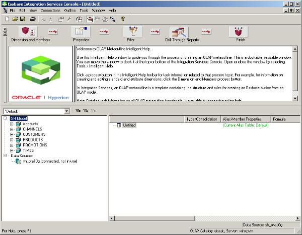Click 'Data Source: sh_ora10g' in status bar
The width and height of the screenshot is (302, 235).
pos(263,225)
